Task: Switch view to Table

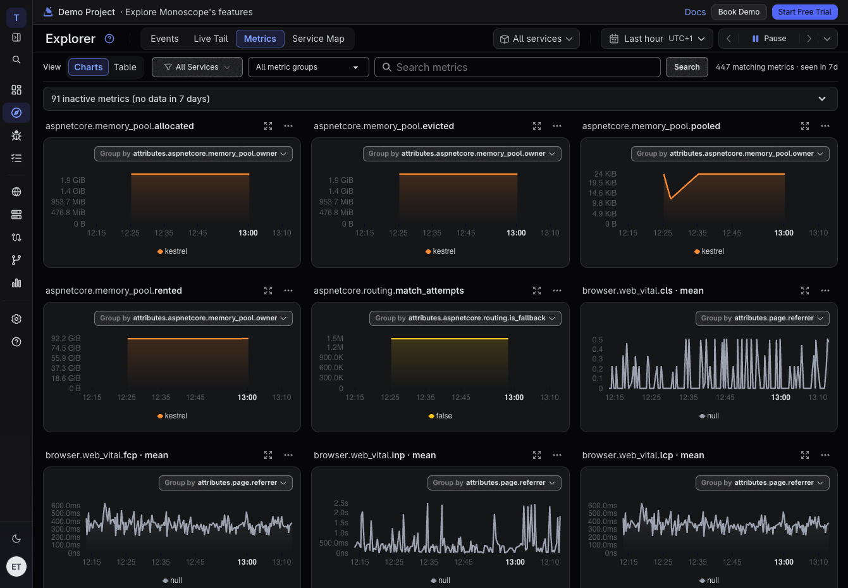Action: (x=125, y=67)
